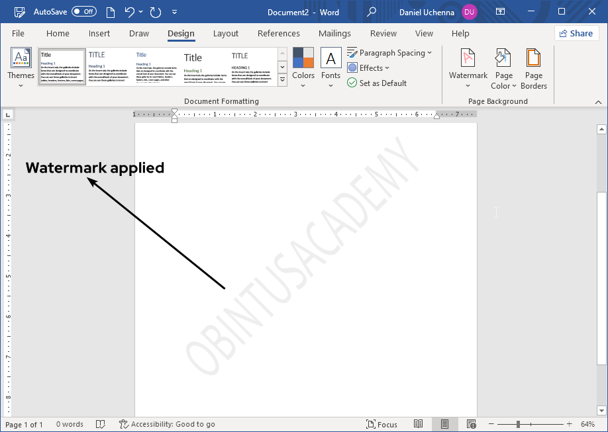608x432 pixels.
Task: Open the Themes gallery
Action: 20,66
